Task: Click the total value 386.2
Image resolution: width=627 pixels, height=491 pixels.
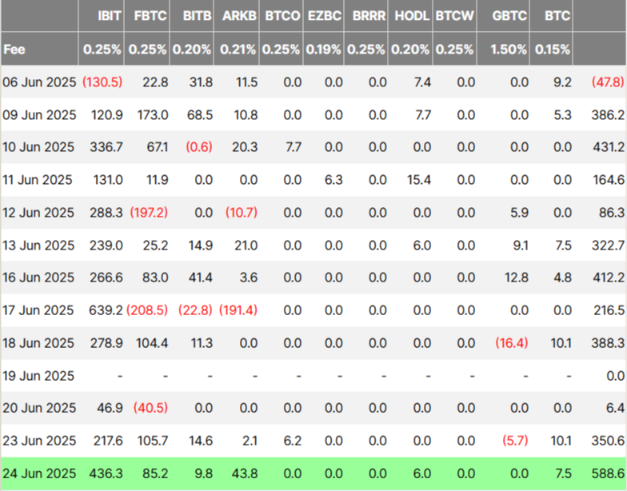Action: click(x=608, y=115)
